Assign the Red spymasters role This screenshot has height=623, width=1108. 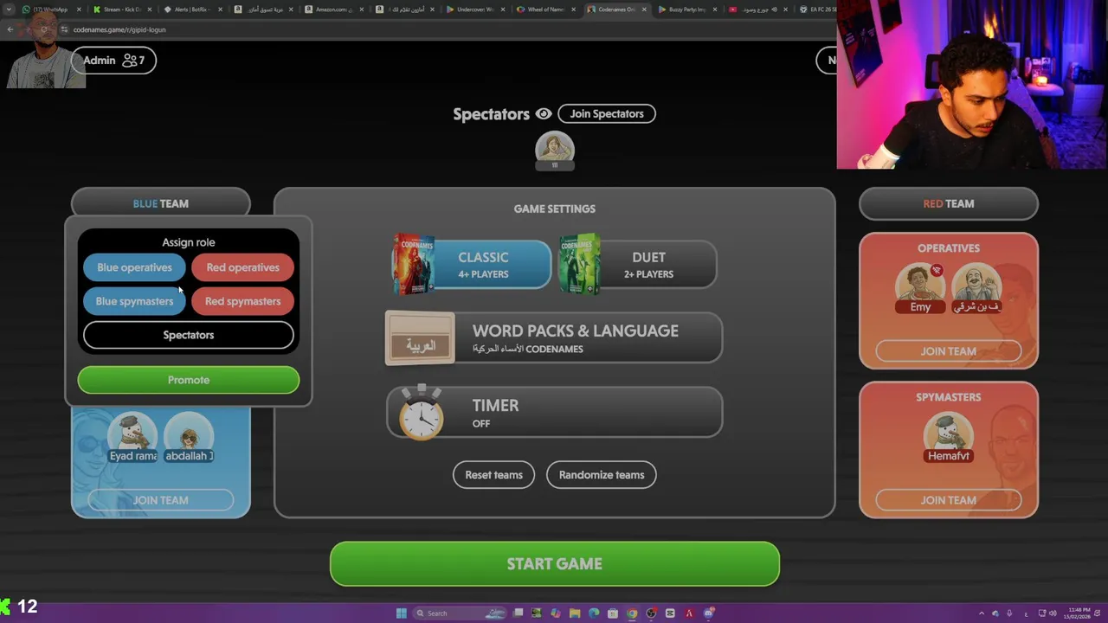pyautogui.click(x=242, y=301)
